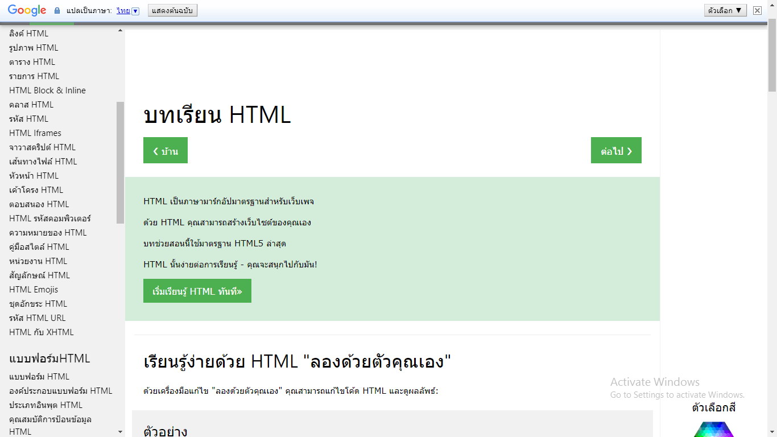
Task: Open HTML Block & Inline sidebar item
Action: [47, 90]
